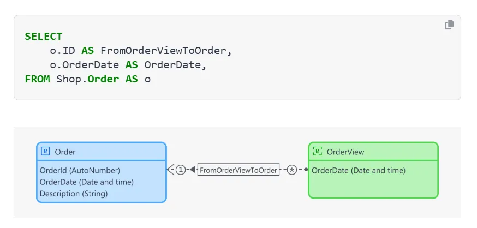Click the Order entity icon
The image size is (477, 228).
pyautogui.click(x=46, y=152)
